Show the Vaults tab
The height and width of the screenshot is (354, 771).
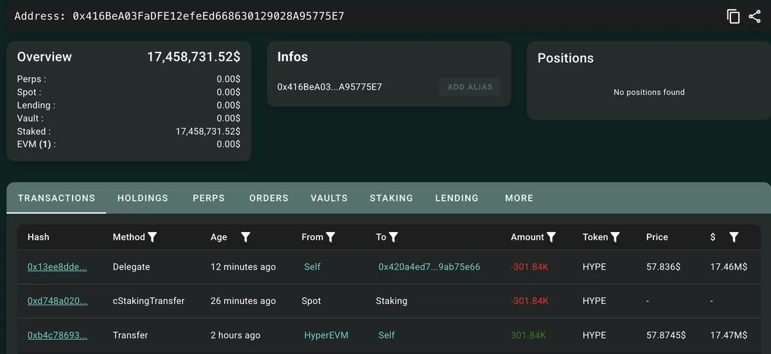(x=329, y=198)
